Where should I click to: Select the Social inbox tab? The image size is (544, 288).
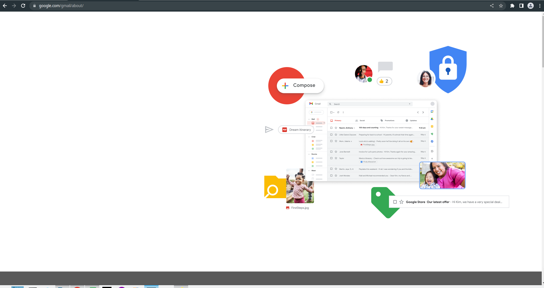coord(360,121)
